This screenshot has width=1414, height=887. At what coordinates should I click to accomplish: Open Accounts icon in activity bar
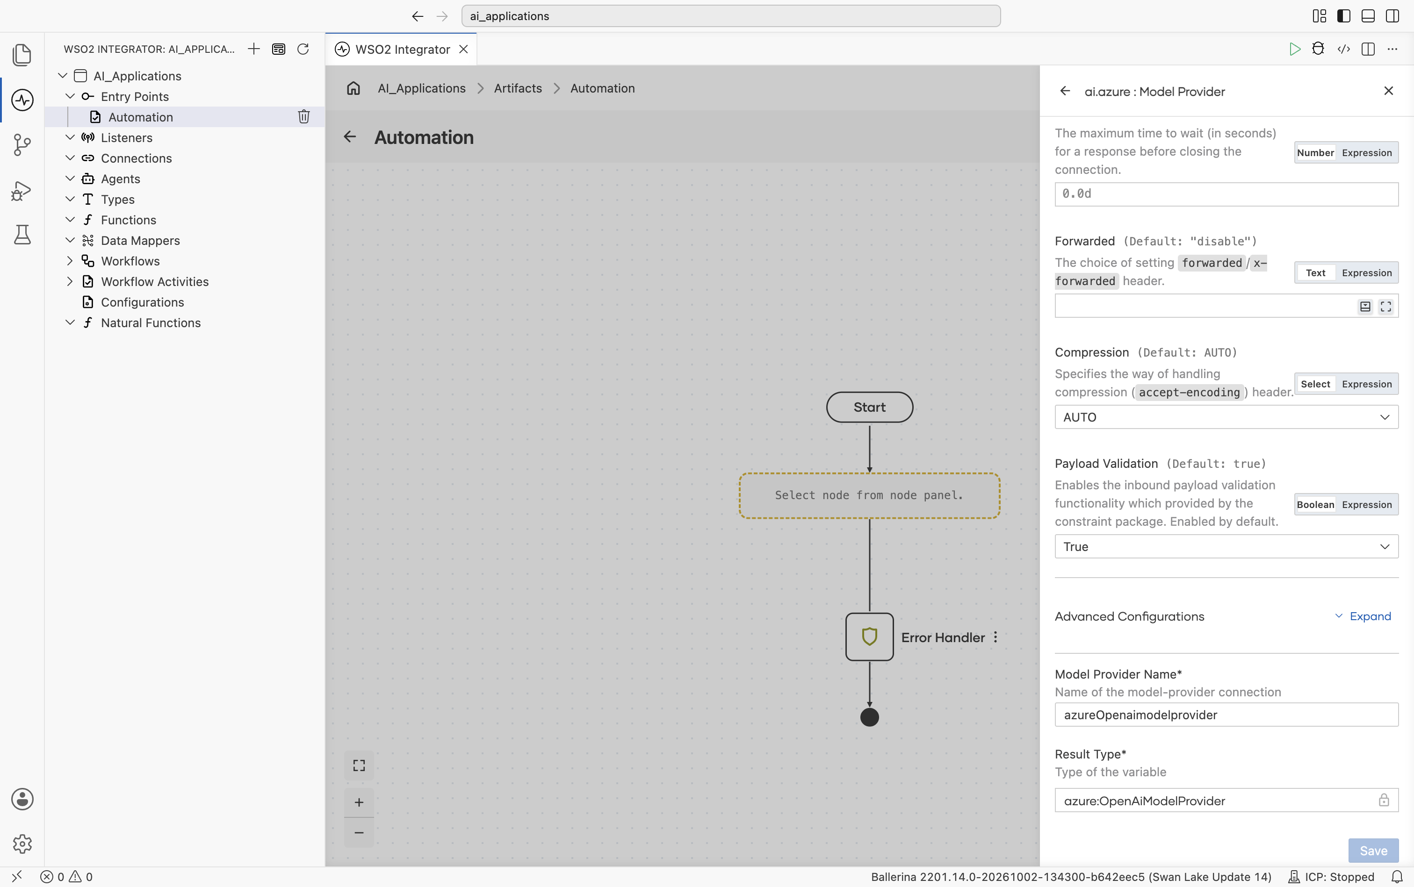tap(22, 799)
